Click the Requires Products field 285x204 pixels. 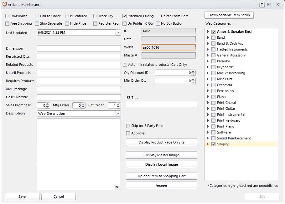79,81
